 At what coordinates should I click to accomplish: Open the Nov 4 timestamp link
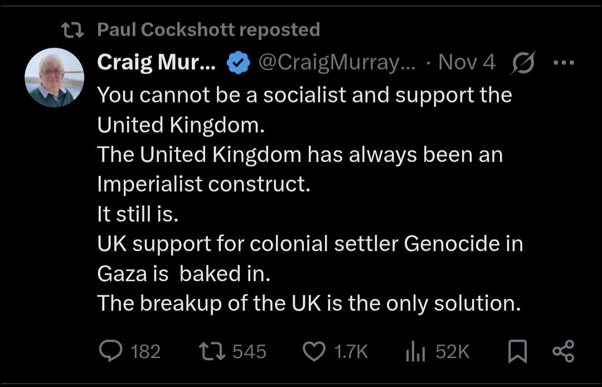(467, 63)
